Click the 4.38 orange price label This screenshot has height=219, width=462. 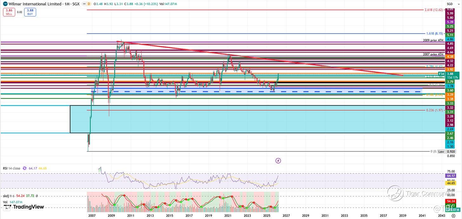(450, 56)
